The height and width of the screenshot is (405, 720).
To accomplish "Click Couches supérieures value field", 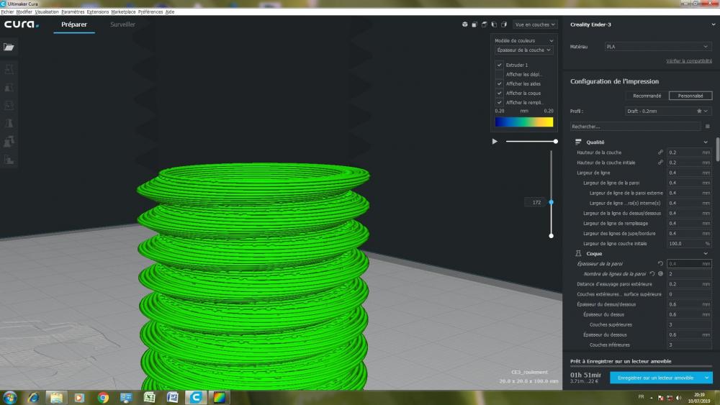I will [689, 324].
